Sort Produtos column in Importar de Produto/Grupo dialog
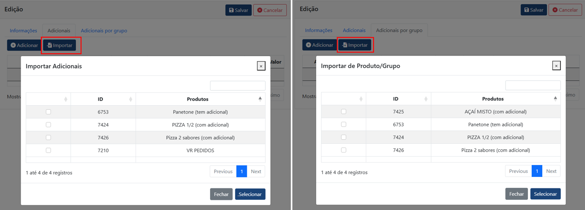 [x=495, y=99]
